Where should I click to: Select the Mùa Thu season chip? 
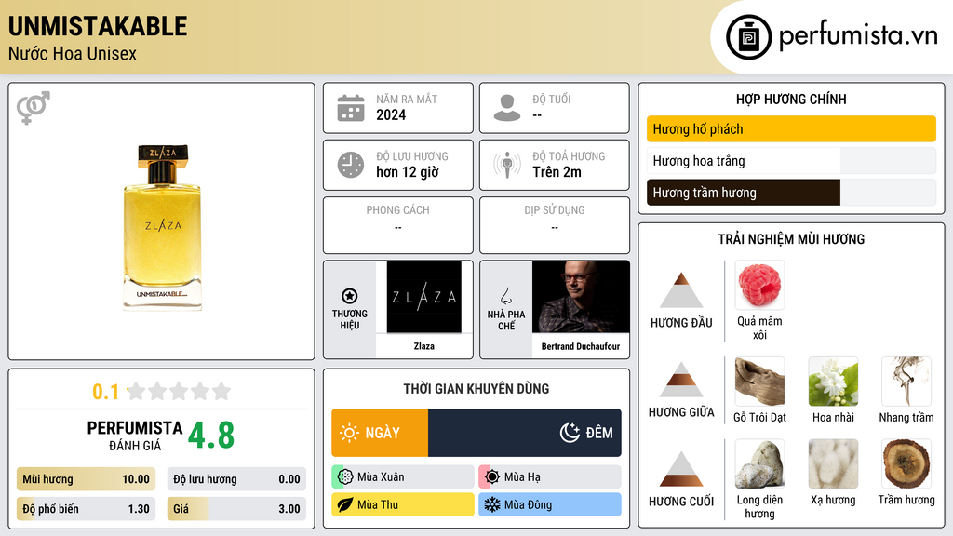coord(403,504)
